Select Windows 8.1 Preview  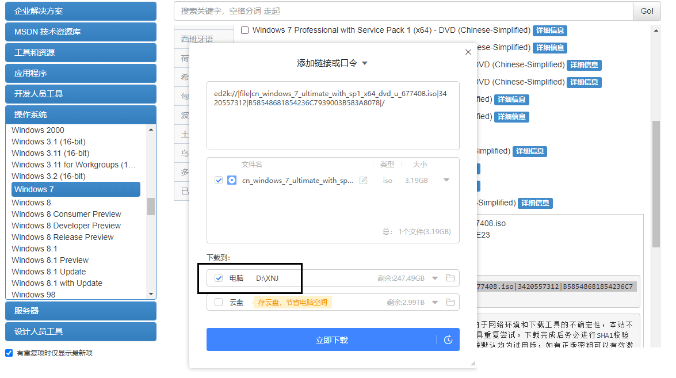click(x=50, y=260)
